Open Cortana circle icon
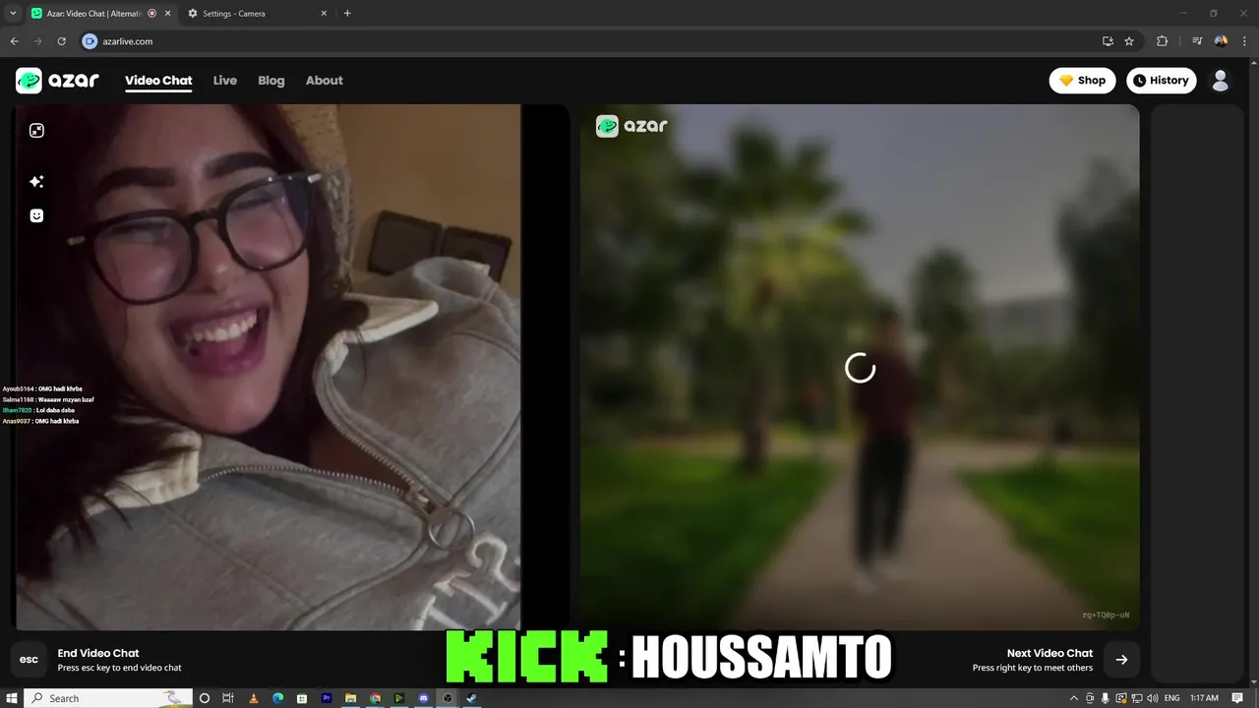 [x=205, y=698]
